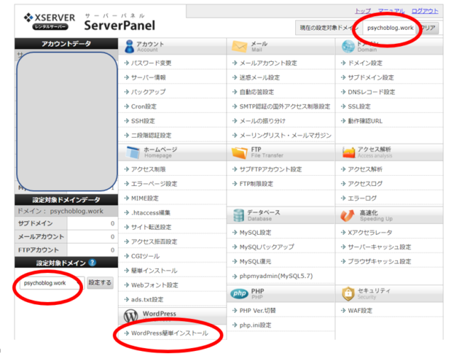This screenshot has height=356, width=454.
Task: Open サブドメイン設定
Action: [x=370, y=77]
